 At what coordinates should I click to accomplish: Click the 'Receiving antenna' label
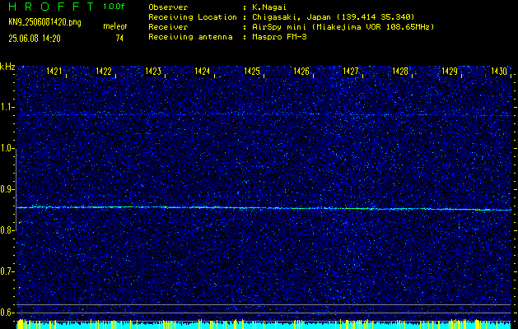pyautogui.click(x=190, y=37)
